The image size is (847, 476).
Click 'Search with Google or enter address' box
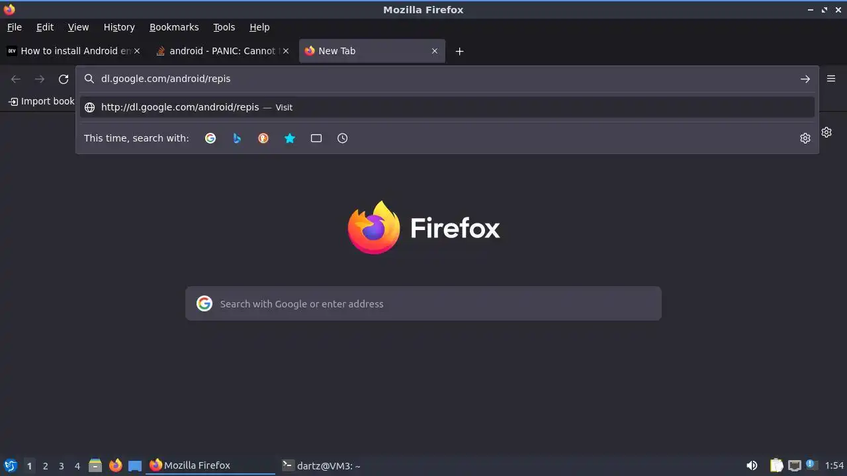[423, 303]
